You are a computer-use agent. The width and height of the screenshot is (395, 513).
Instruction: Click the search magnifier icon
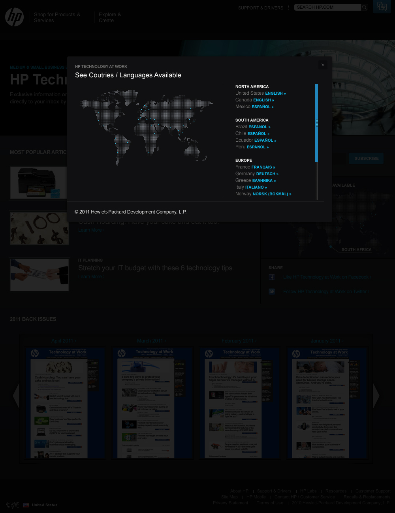click(365, 7)
